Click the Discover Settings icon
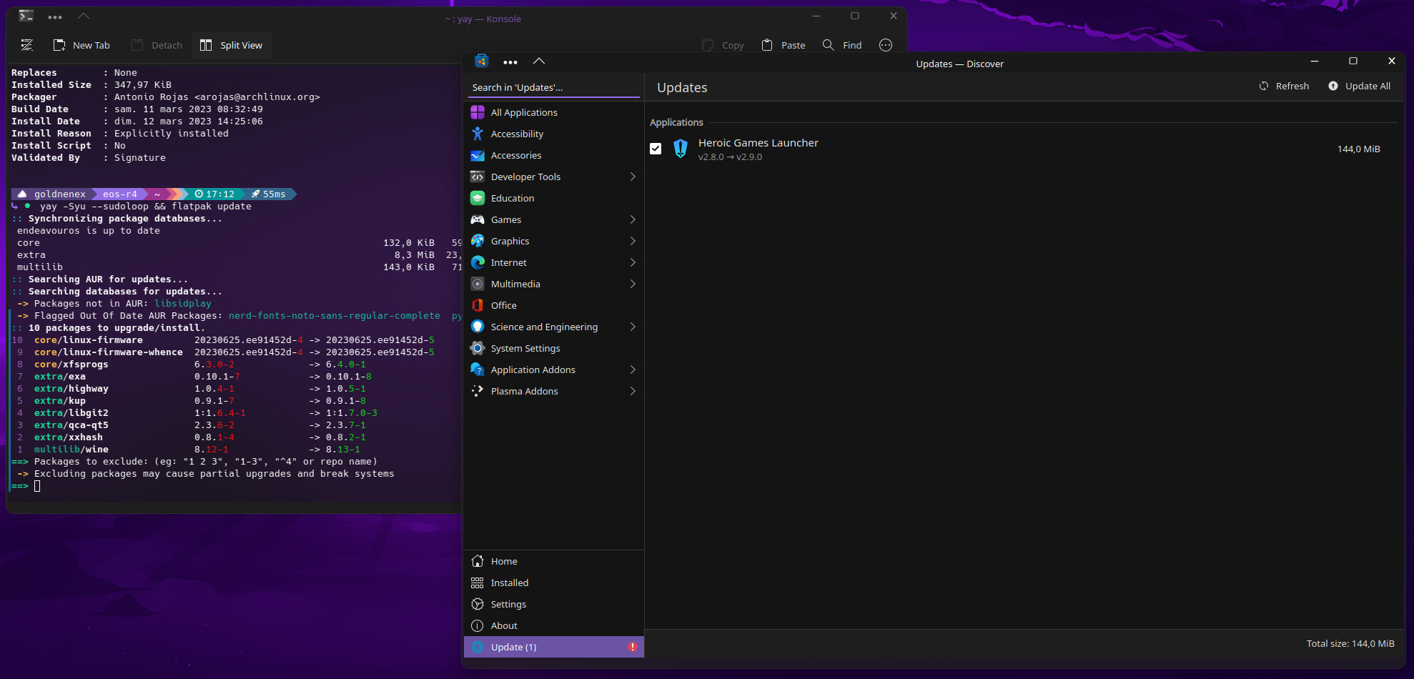This screenshot has height=679, width=1414. coord(478,604)
